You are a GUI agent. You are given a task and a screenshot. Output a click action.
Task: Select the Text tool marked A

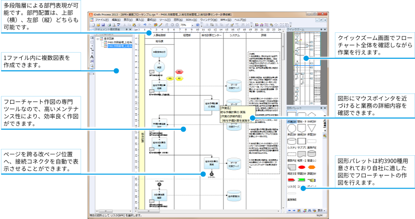(92, 56)
